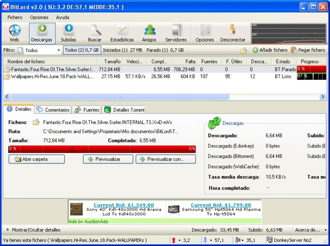This screenshot has height=246, width=330.
Task: Click the Fantastic Four row file icon
Action: (7, 69)
